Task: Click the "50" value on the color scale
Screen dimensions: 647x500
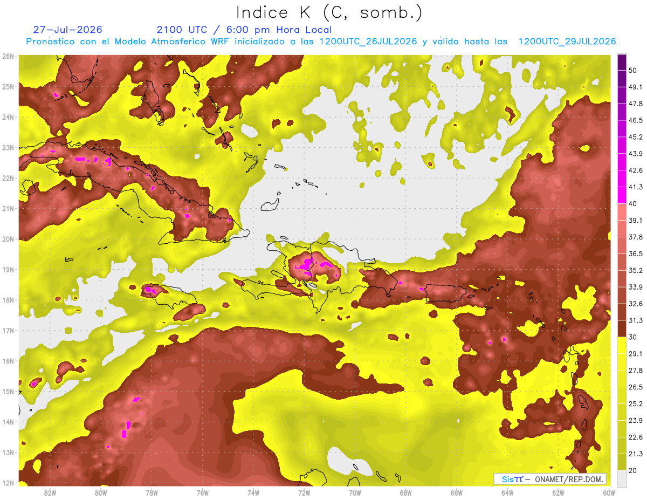Action: (633, 70)
